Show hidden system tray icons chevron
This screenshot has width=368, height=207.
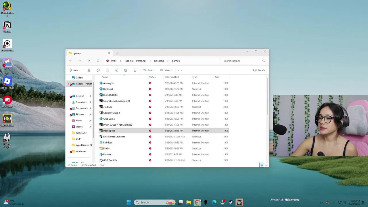(x=321, y=202)
